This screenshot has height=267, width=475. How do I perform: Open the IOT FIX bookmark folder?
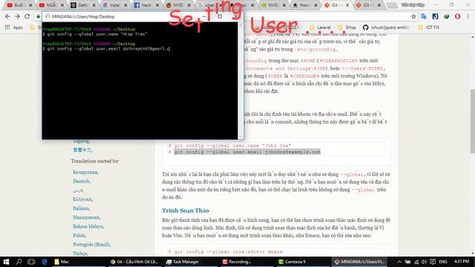coord(429,27)
